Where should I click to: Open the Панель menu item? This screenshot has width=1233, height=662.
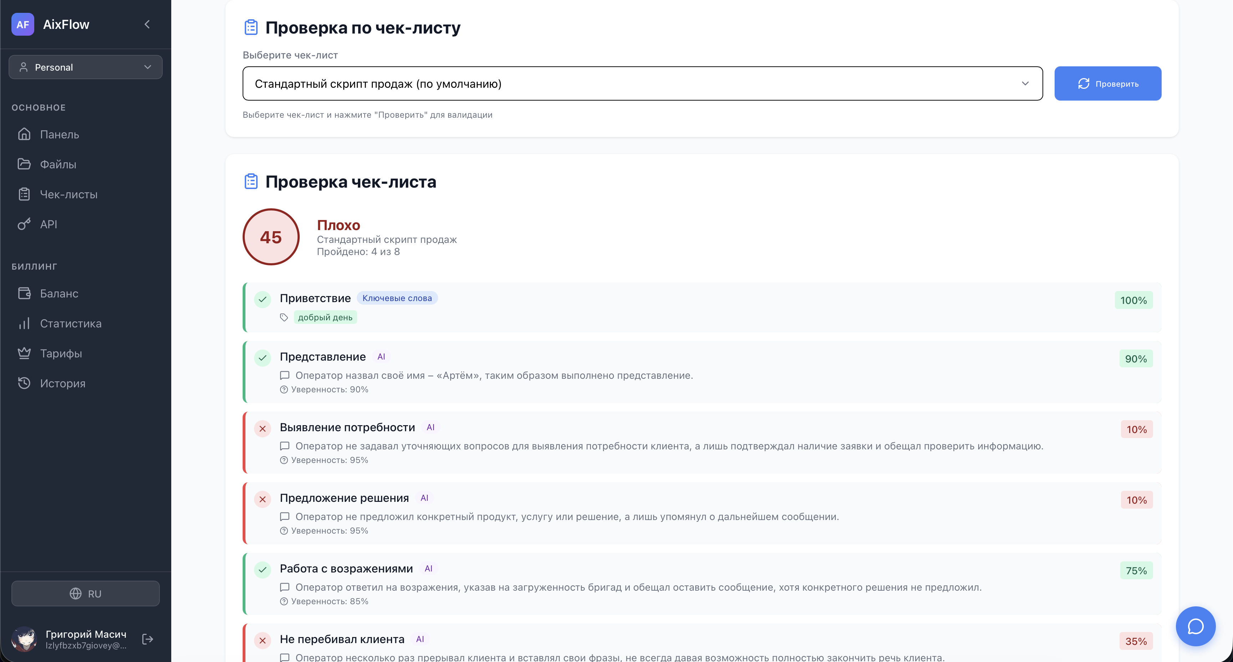pos(59,134)
